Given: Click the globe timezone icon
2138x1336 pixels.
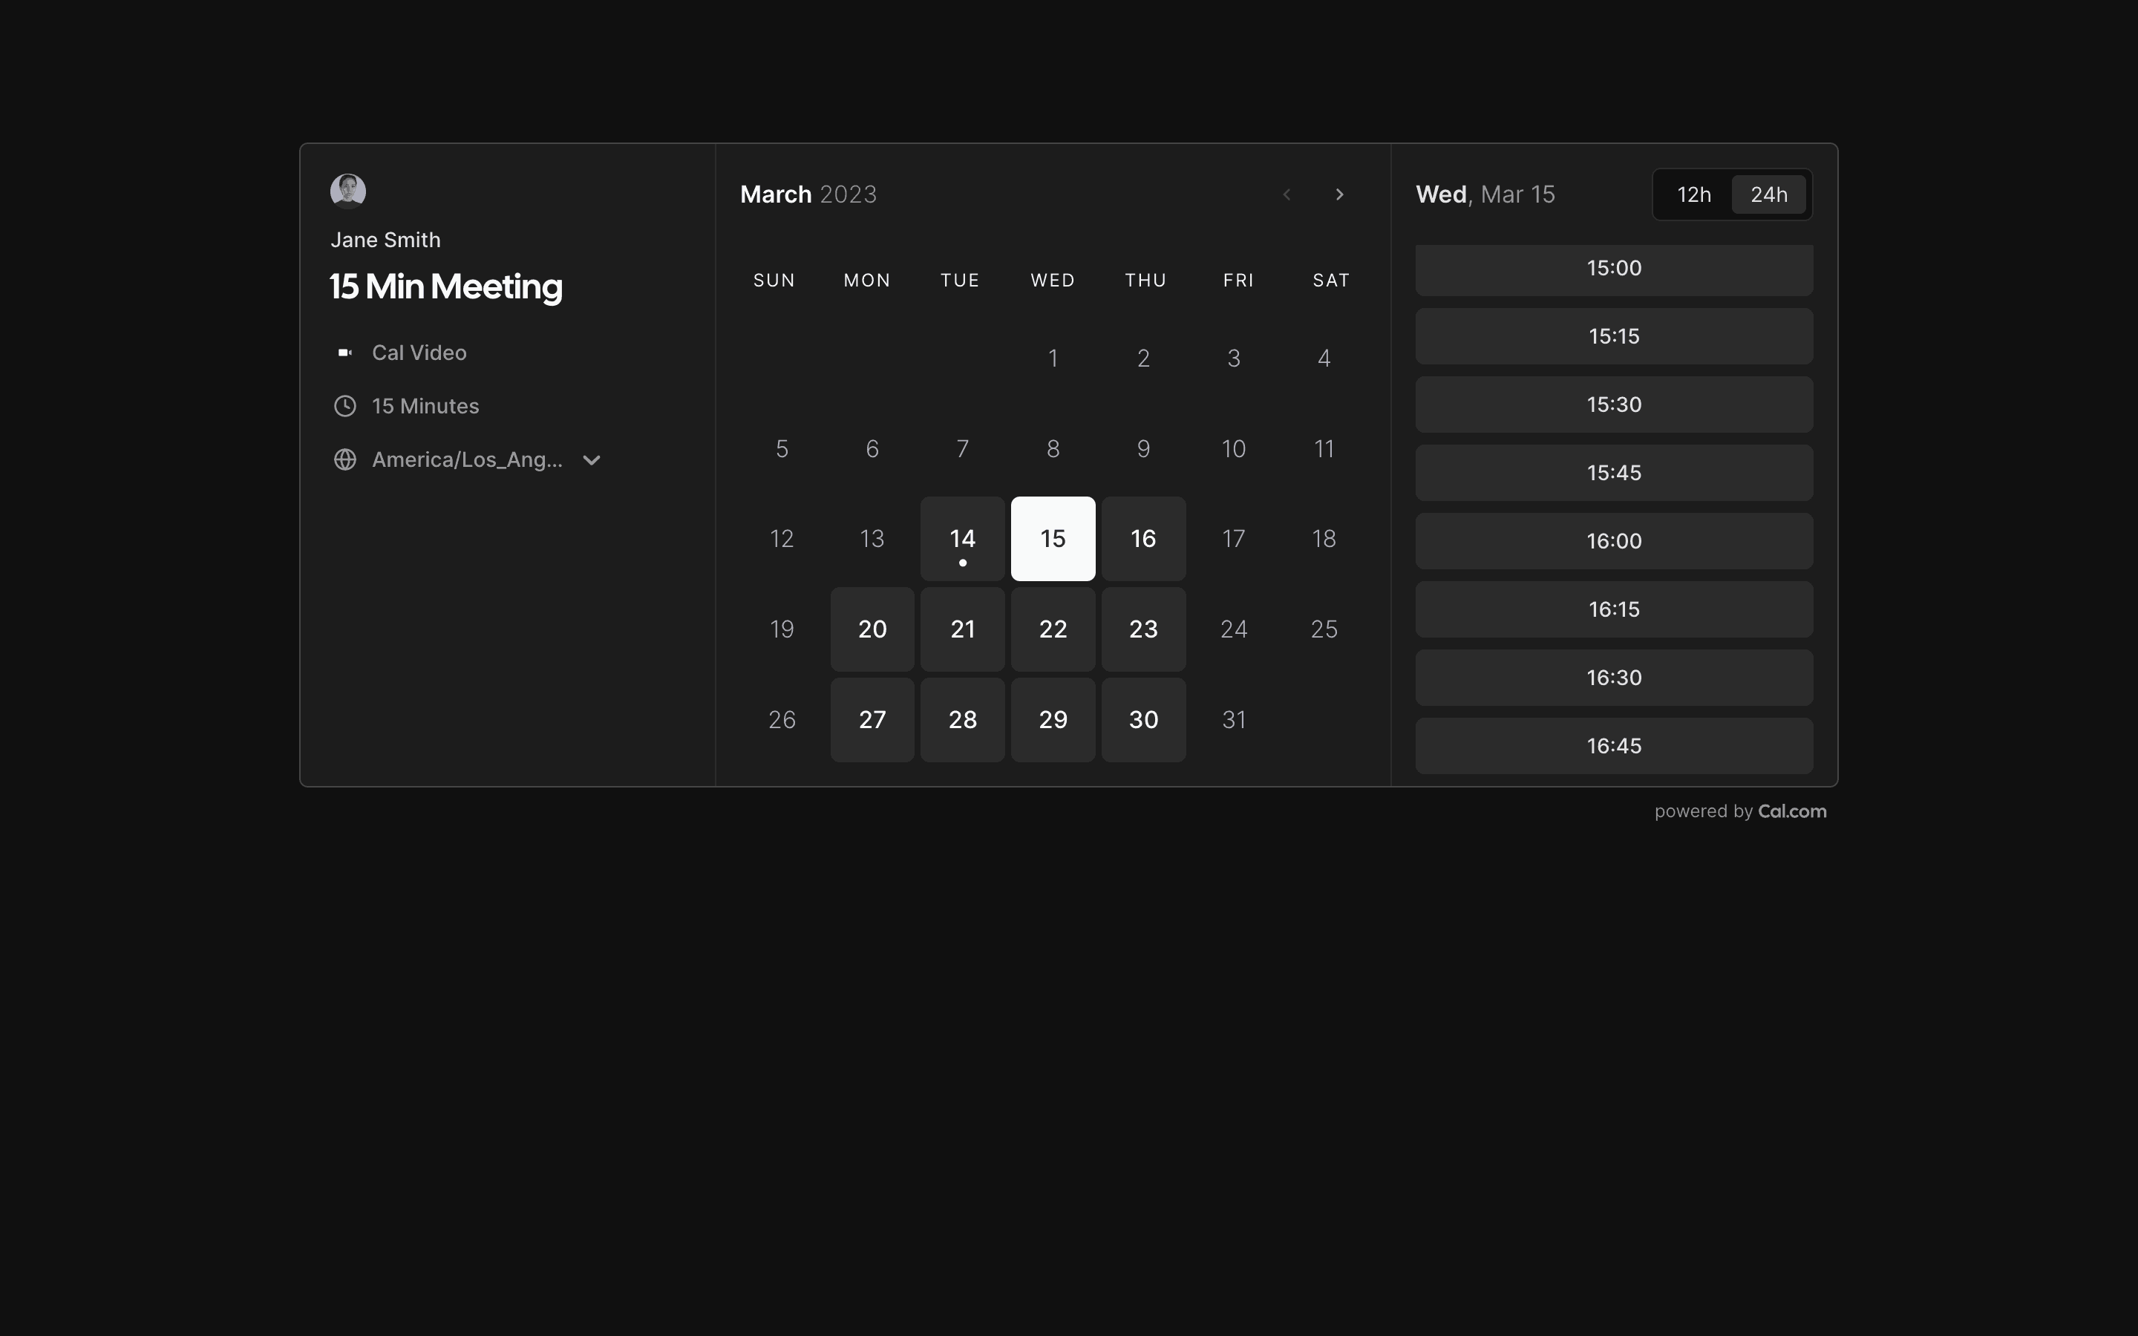Looking at the screenshot, I should [x=344, y=459].
